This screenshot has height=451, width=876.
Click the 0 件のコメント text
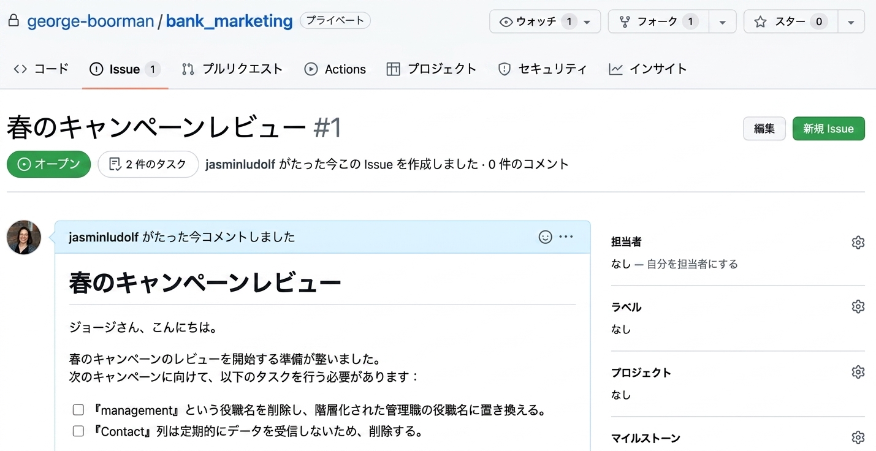coord(528,164)
